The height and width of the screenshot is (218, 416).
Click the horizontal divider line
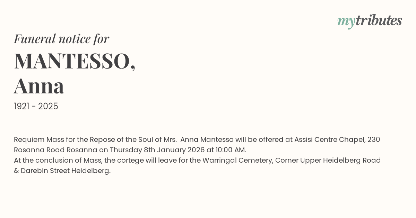pos(208,123)
